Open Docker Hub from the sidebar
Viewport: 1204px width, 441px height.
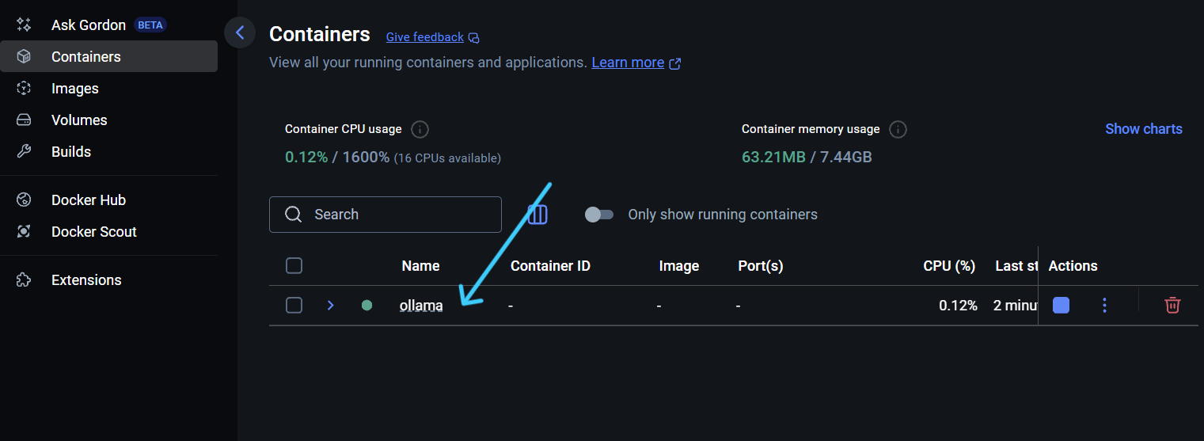pos(108,200)
